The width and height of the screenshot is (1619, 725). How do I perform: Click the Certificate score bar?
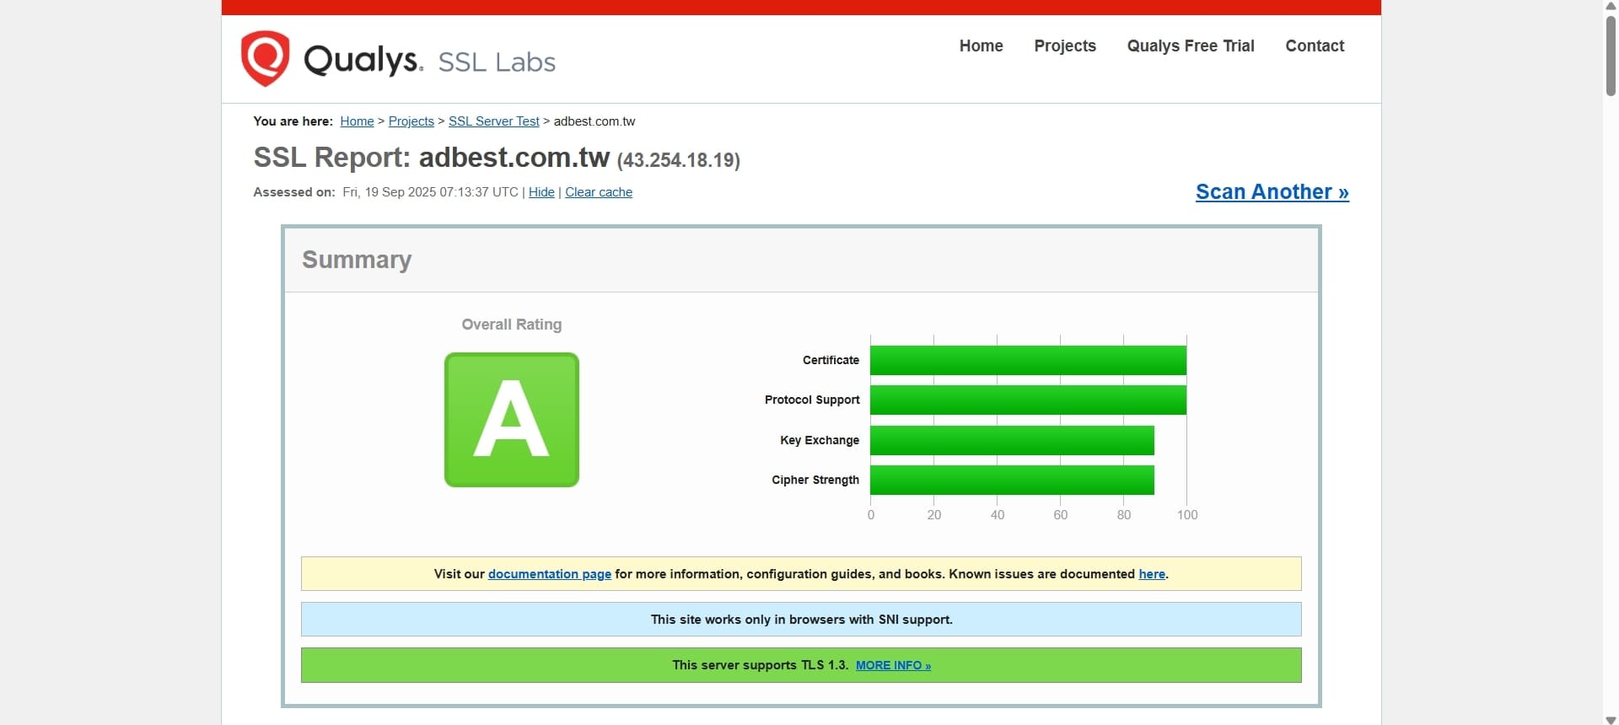coord(1028,360)
